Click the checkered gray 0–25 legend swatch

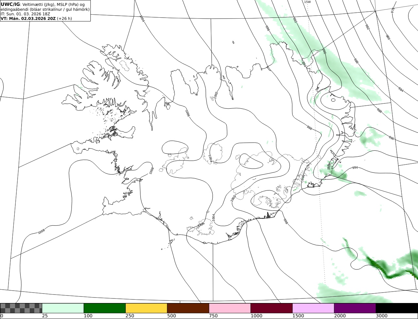pos(21,308)
